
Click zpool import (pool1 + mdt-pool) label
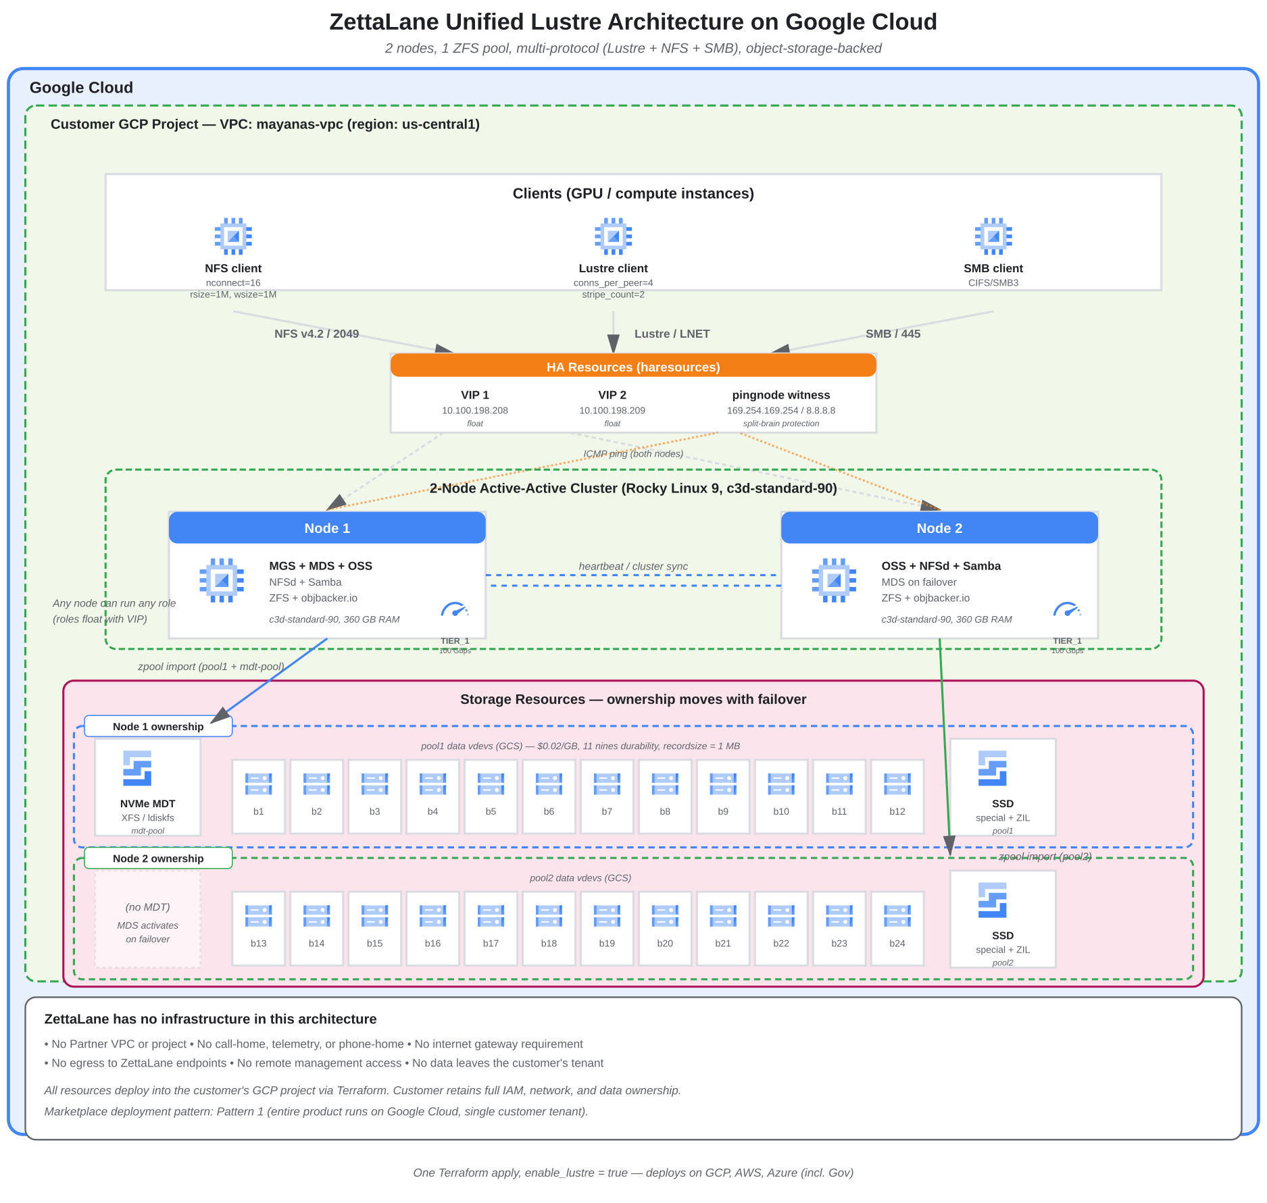[211, 667]
